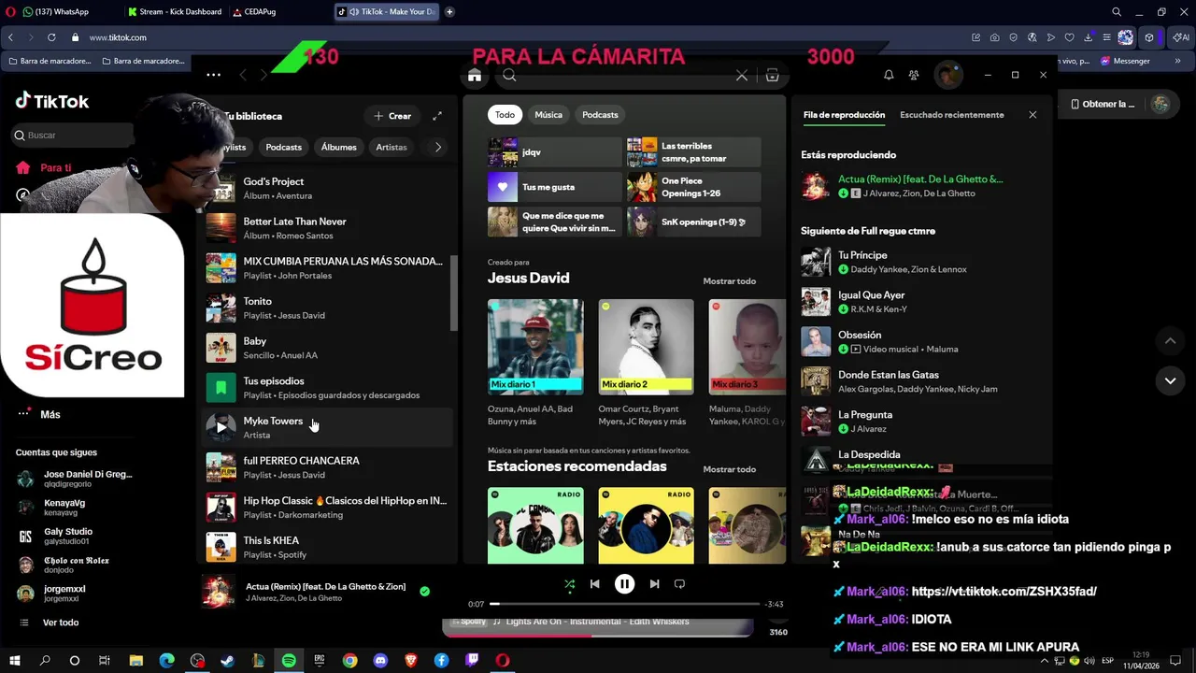Screen dimensions: 1196x673
Task: Open Spotify friend activity icon
Action: point(914,75)
